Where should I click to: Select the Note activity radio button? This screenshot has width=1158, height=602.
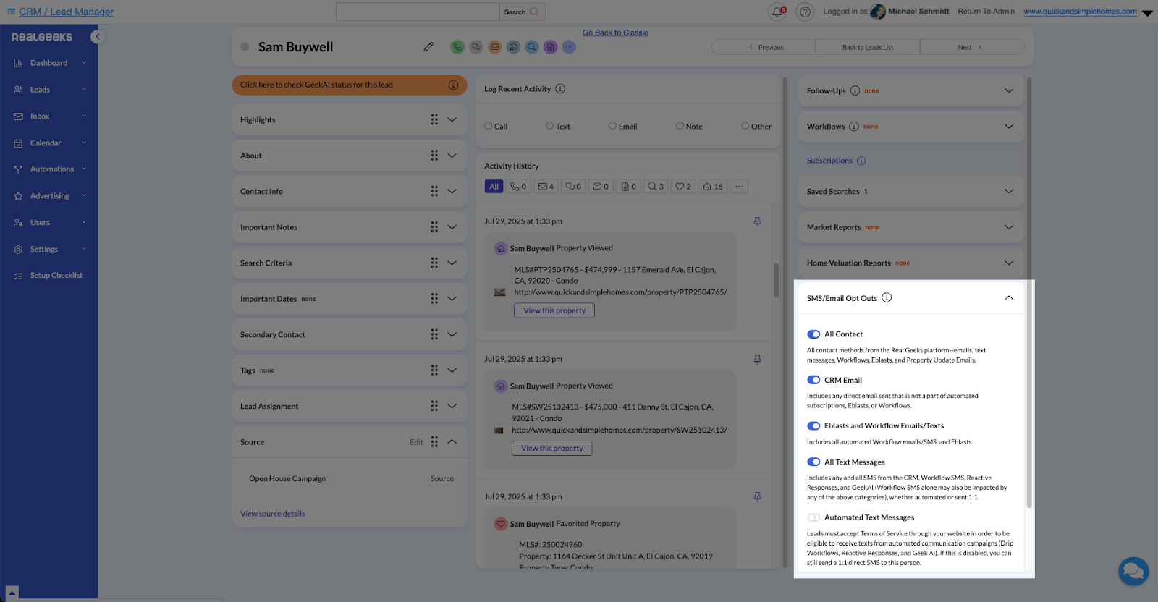(680, 126)
